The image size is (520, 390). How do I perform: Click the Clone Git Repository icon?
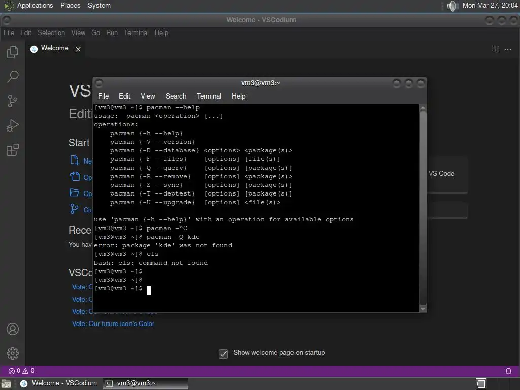[x=75, y=209]
